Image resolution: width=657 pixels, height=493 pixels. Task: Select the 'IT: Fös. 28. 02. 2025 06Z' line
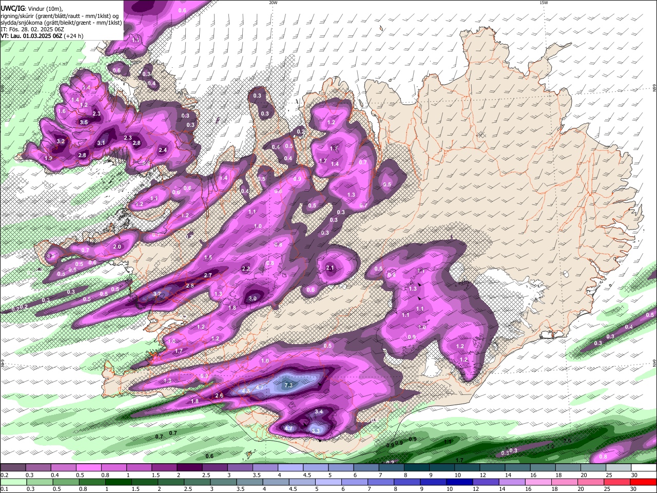(32, 29)
